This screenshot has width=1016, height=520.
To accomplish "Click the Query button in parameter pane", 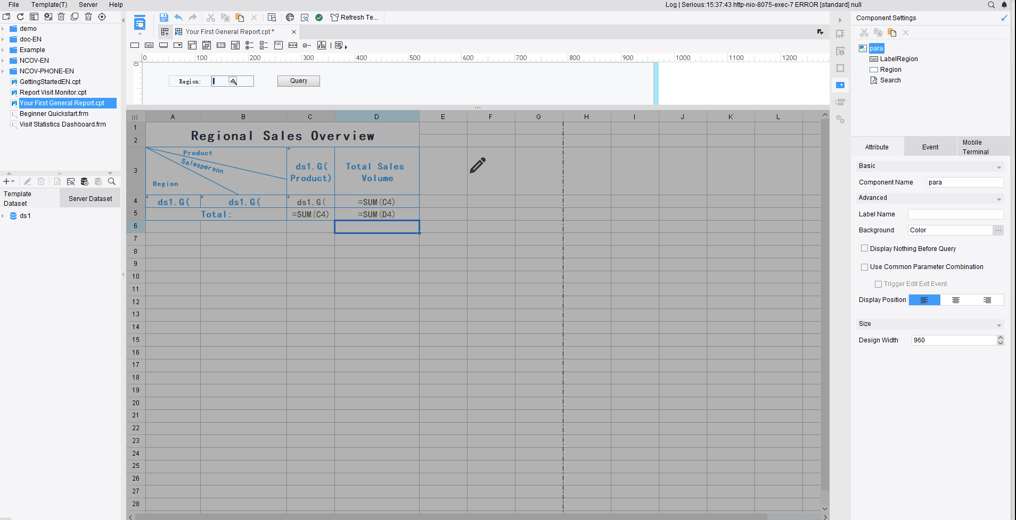I will click(299, 81).
